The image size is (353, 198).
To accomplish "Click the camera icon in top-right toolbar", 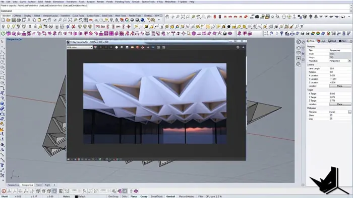I will [257, 17].
